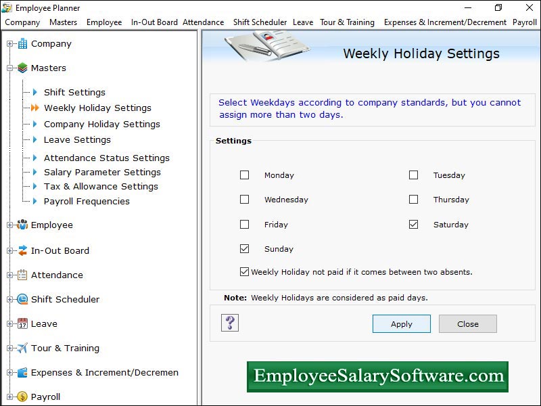The width and height of the screenshot is (541, 406).
Task: Click the Apply button
Action: (x=401, y=323)
